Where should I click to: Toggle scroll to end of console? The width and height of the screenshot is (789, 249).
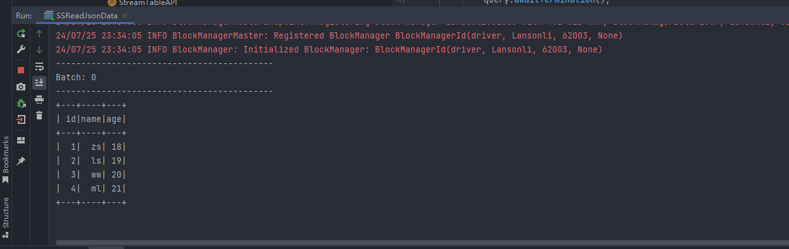point(39,82)
